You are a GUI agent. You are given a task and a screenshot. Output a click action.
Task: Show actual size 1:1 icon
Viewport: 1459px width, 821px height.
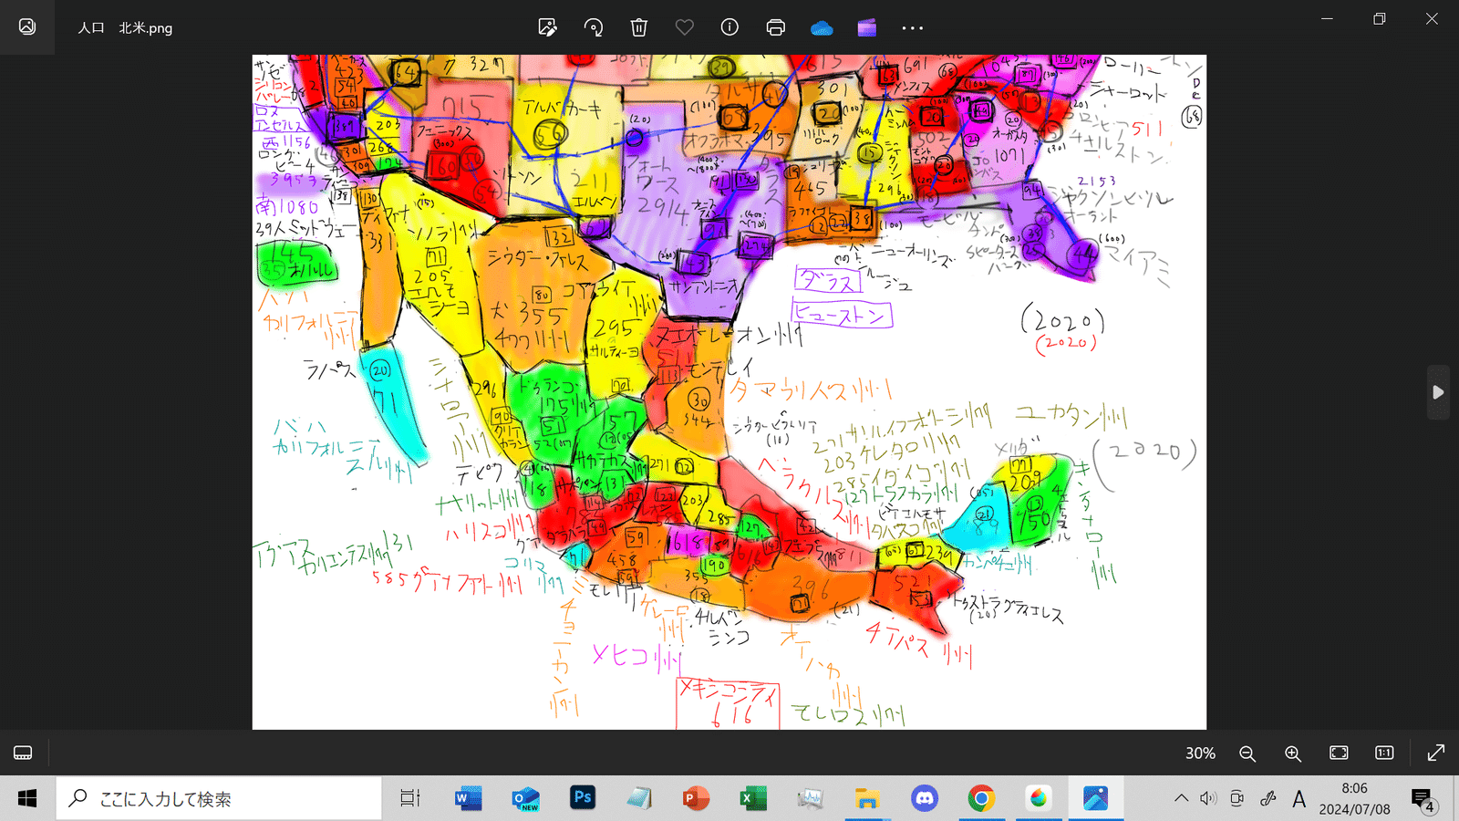click(x=1384, y=753)
